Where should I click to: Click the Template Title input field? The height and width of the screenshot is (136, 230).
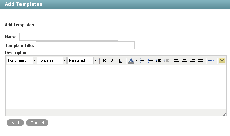point(85,45)
